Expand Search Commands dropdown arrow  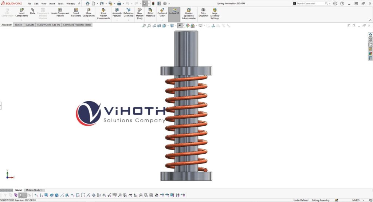coord(330,4)
